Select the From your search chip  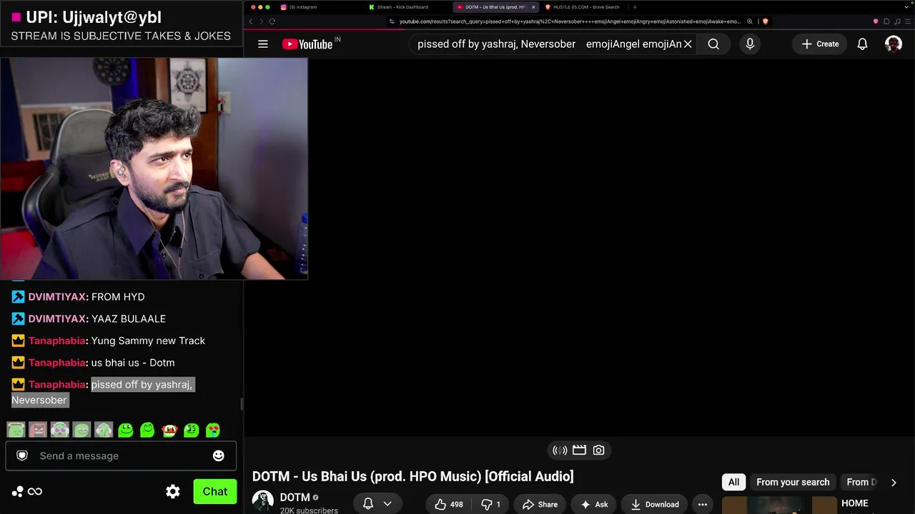(x=793, y=482)
